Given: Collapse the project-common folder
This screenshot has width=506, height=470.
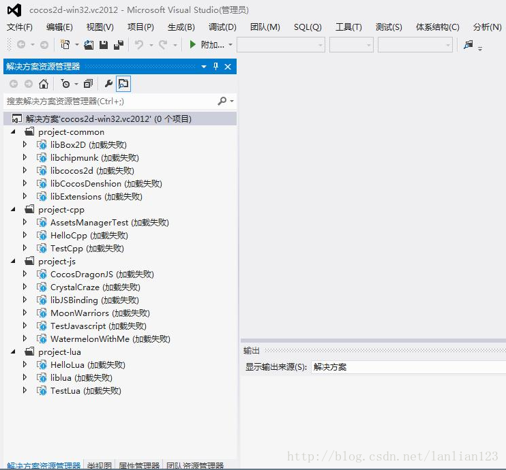Looking at the screenshot, I should 13,132.
